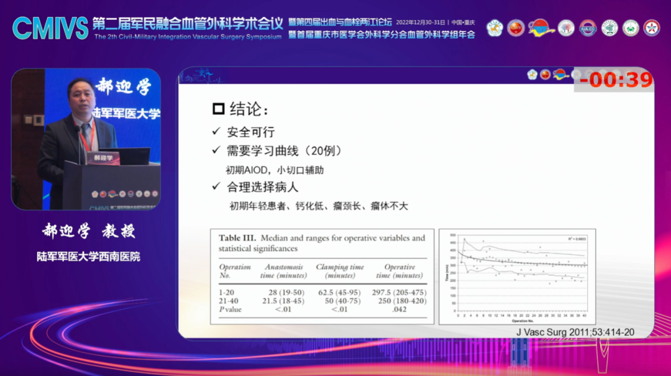
Task: Click the 暨第四届出血与血栓两江论坛 header text
Action: (x=340, y=22)
